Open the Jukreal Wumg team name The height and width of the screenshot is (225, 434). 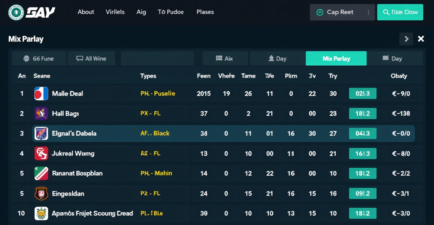point(73,154)
